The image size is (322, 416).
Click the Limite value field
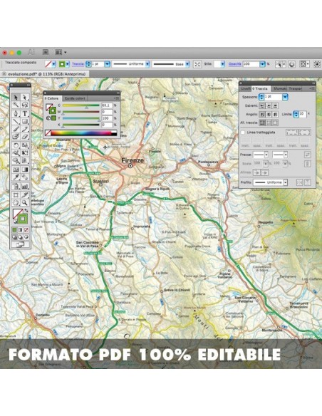(x=303, y=114)
